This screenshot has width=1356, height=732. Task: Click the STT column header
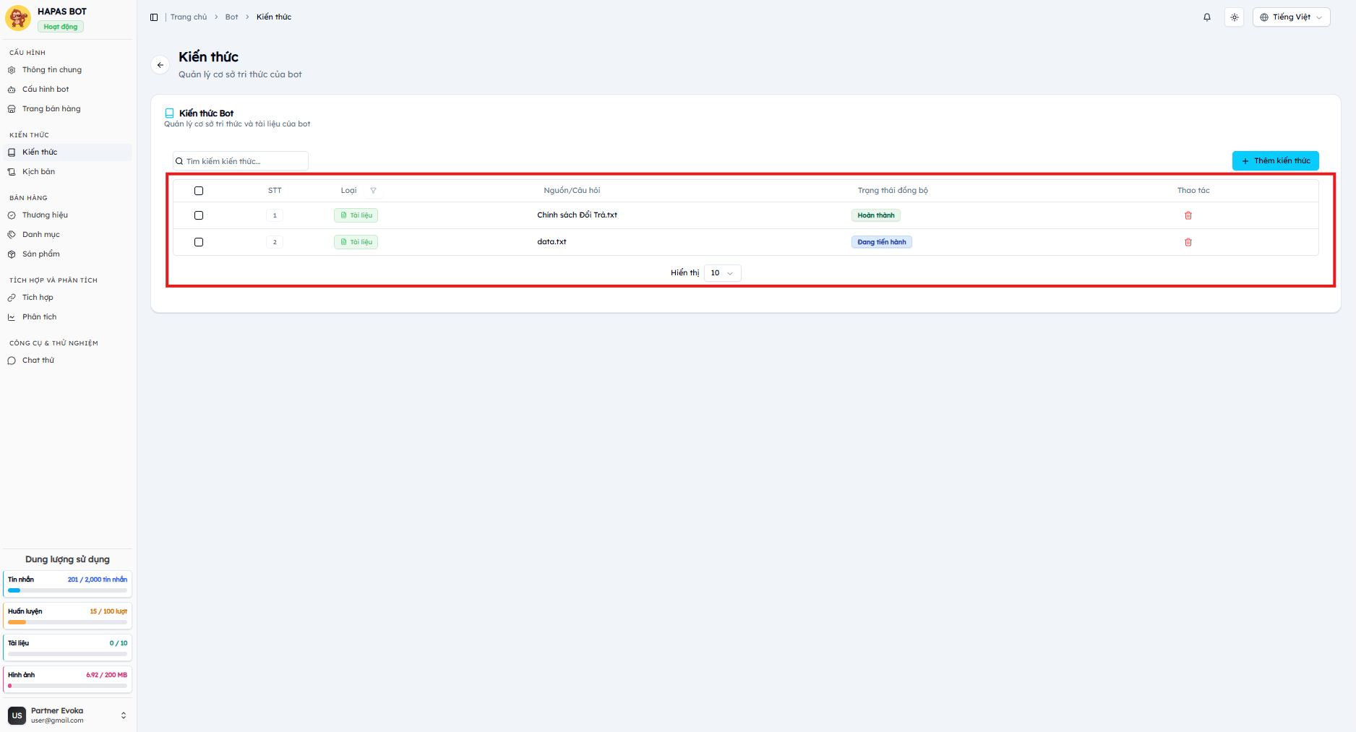click(275, 191)
